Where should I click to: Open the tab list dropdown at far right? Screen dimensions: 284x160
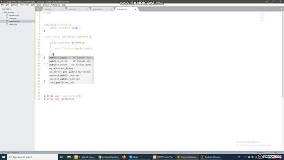pos(281,9)
